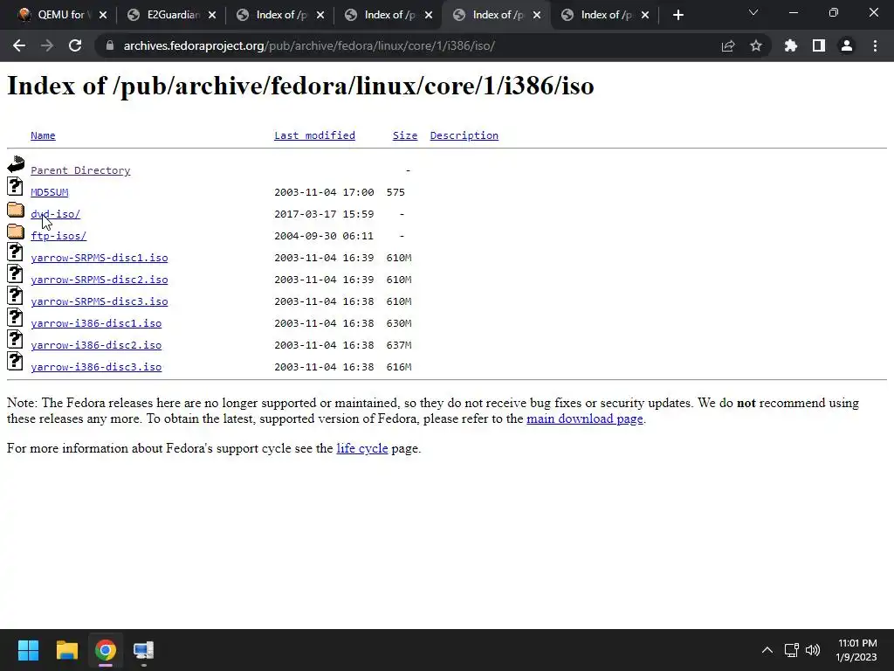The width and height of the screenshot is (894, 671).
Task: Open the network status tray icon
Action: pyautogui.click(x=791, y=650)
